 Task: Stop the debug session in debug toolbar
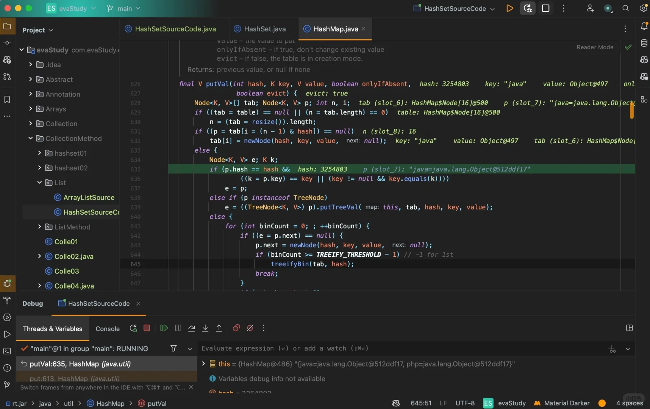(147, 328)
